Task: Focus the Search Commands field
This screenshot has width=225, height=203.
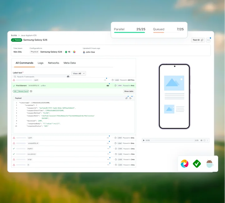Action: [41, 76]
